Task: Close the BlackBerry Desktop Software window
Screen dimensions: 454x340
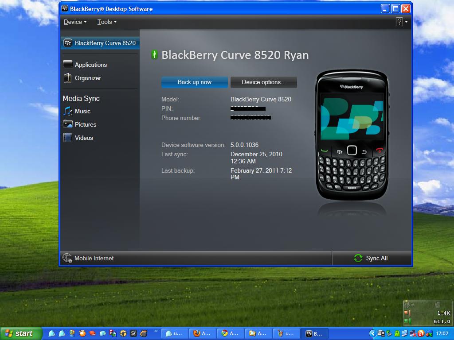Action: 406,9
